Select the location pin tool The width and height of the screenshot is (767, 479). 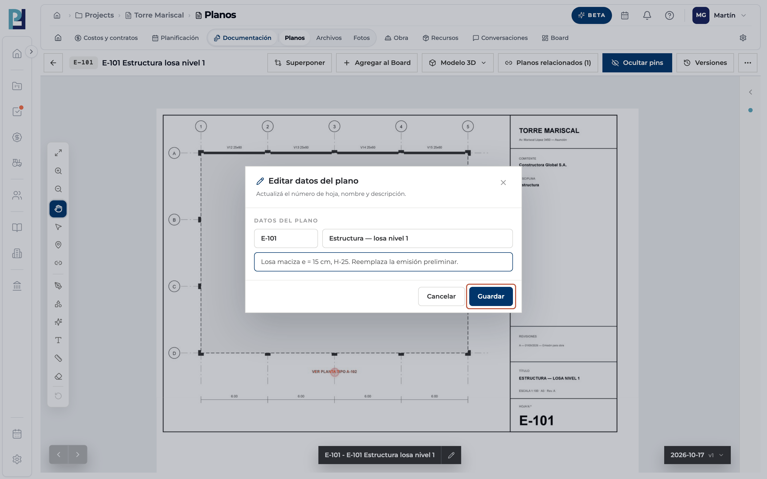58,245
